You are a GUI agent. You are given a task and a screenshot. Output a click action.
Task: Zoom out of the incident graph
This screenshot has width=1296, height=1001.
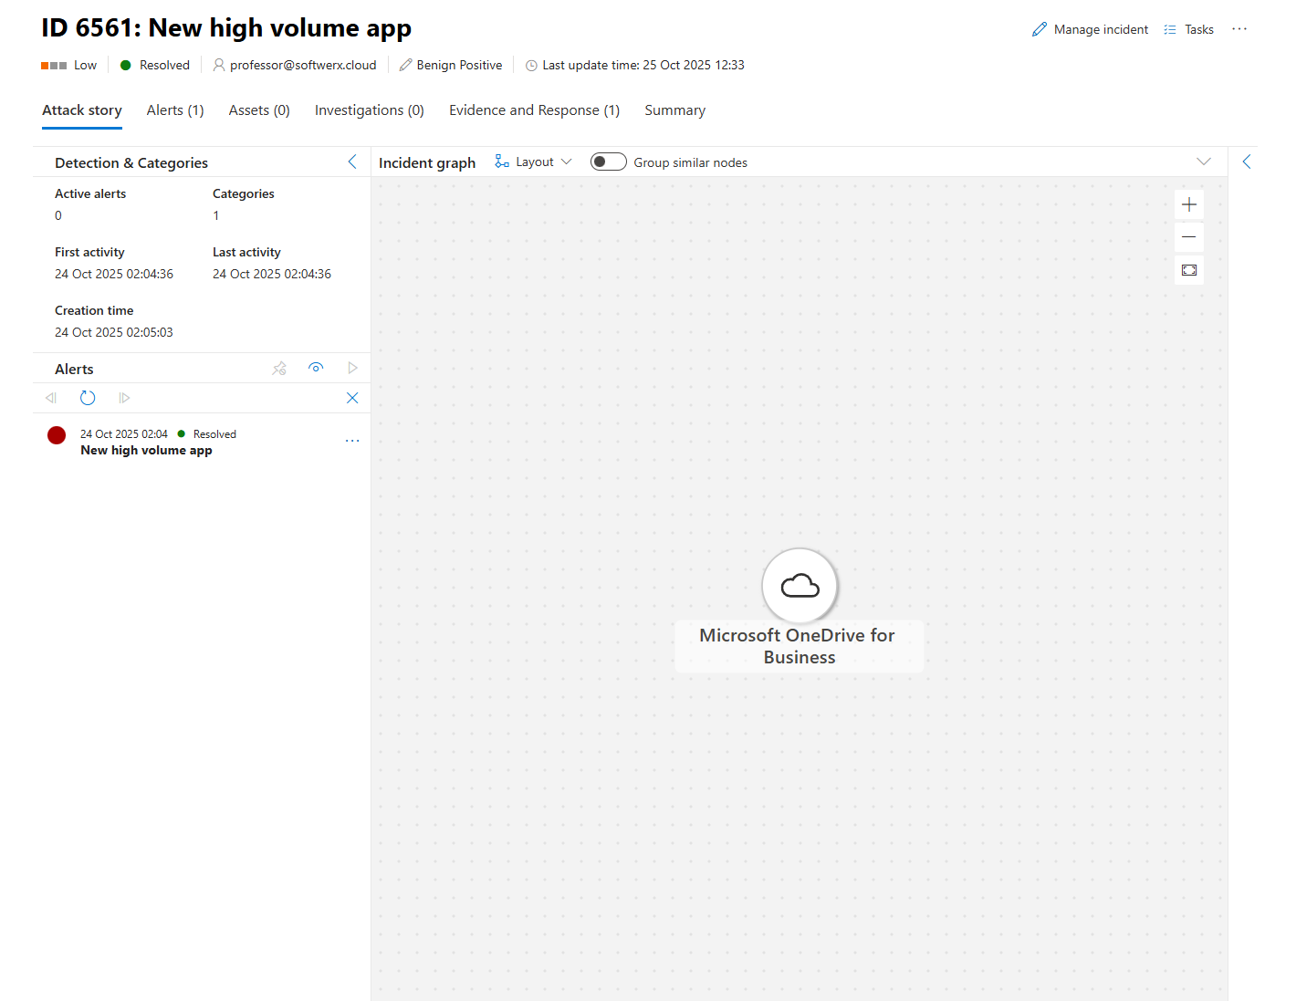tap(1188, 237)
